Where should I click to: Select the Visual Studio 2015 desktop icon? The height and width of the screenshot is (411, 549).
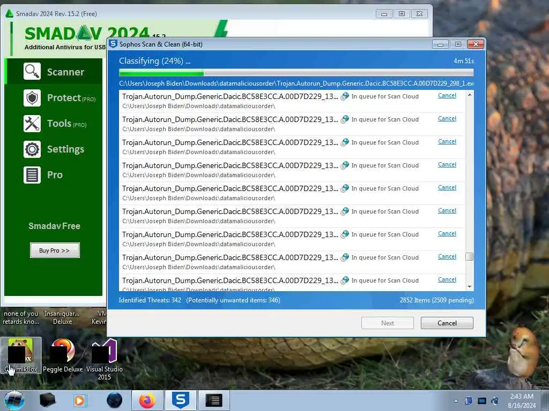[x=105, y=359]
